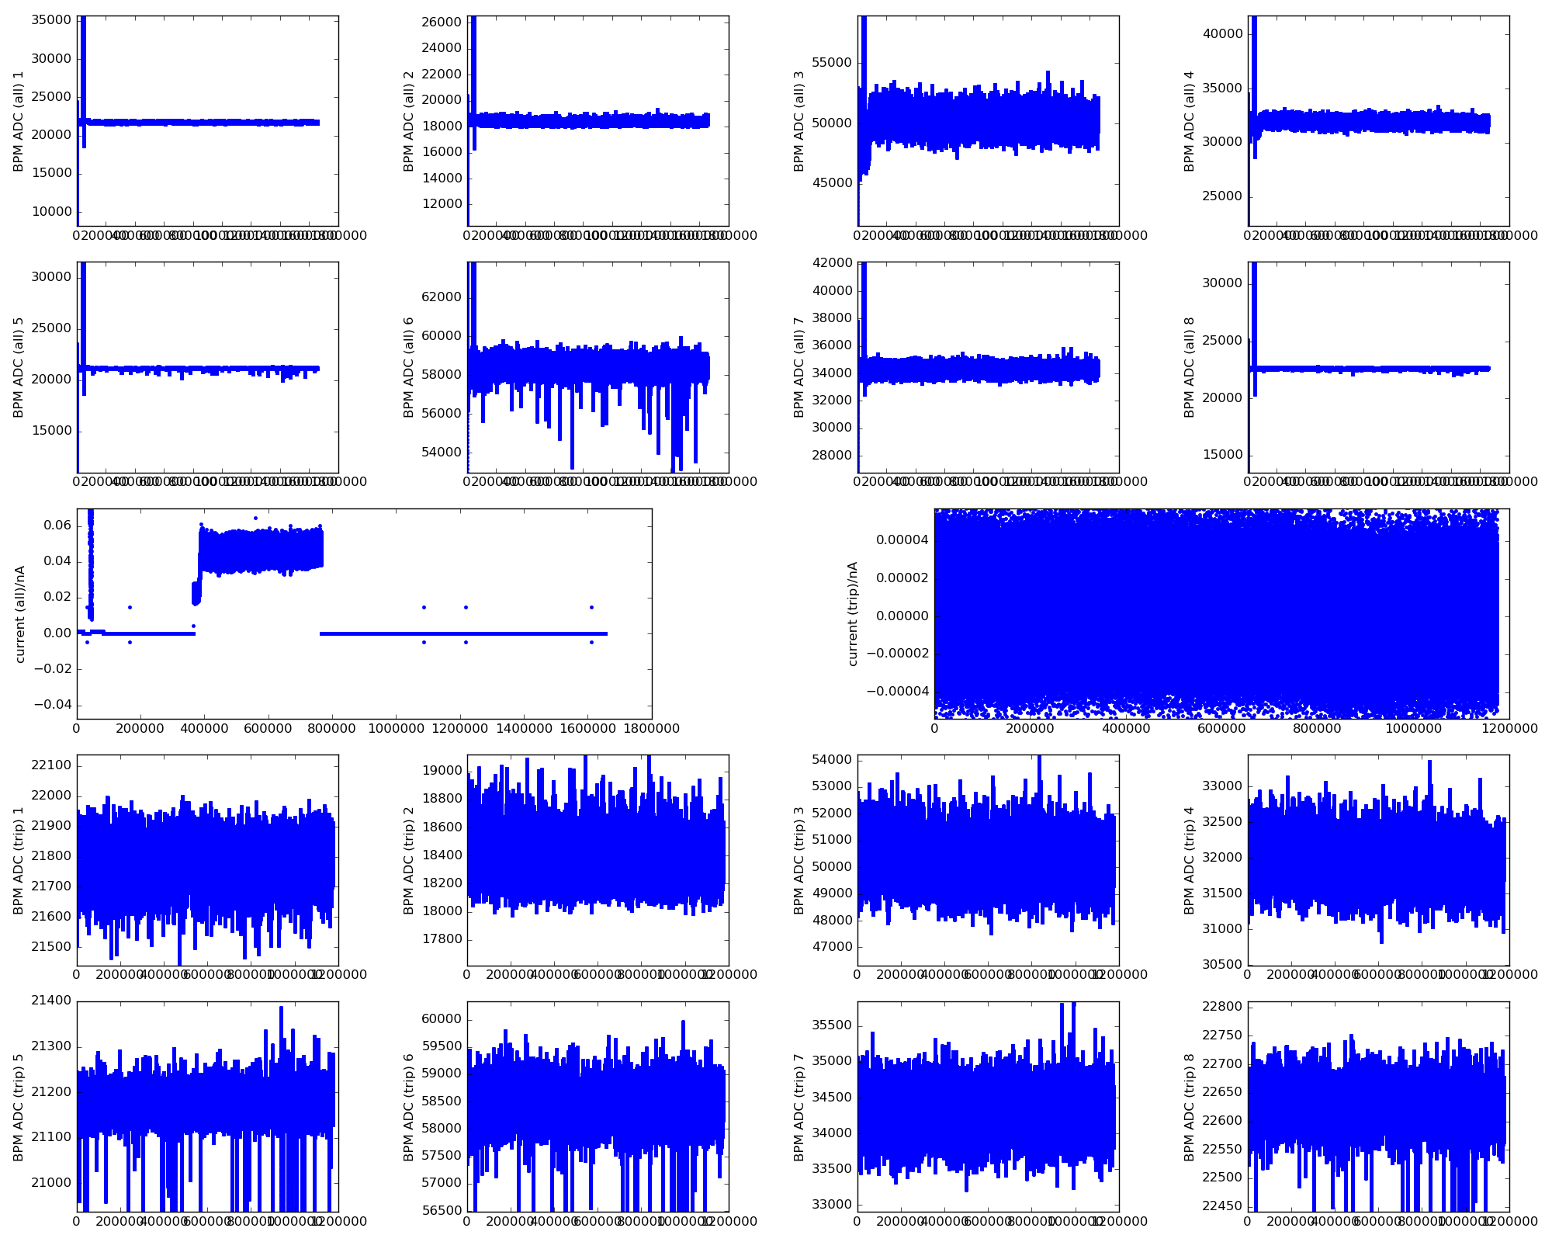Click the 10000 tick on BPM ADC (all) 1
The image size is (1552, 1242).
pyautogui.click(x=51, y=212)
